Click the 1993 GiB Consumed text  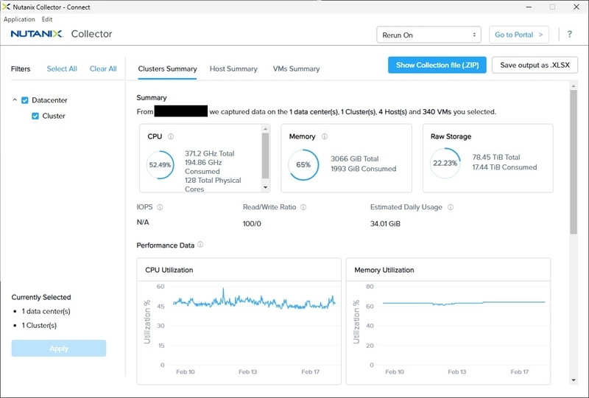tap(363, 169)
